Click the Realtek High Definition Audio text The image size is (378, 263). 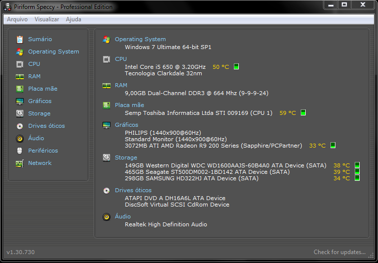pyautogui.click(x=166, y=224)
